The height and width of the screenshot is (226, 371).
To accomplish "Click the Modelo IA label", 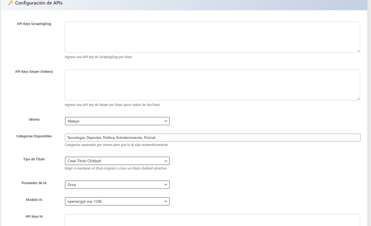I will (34, 200).
